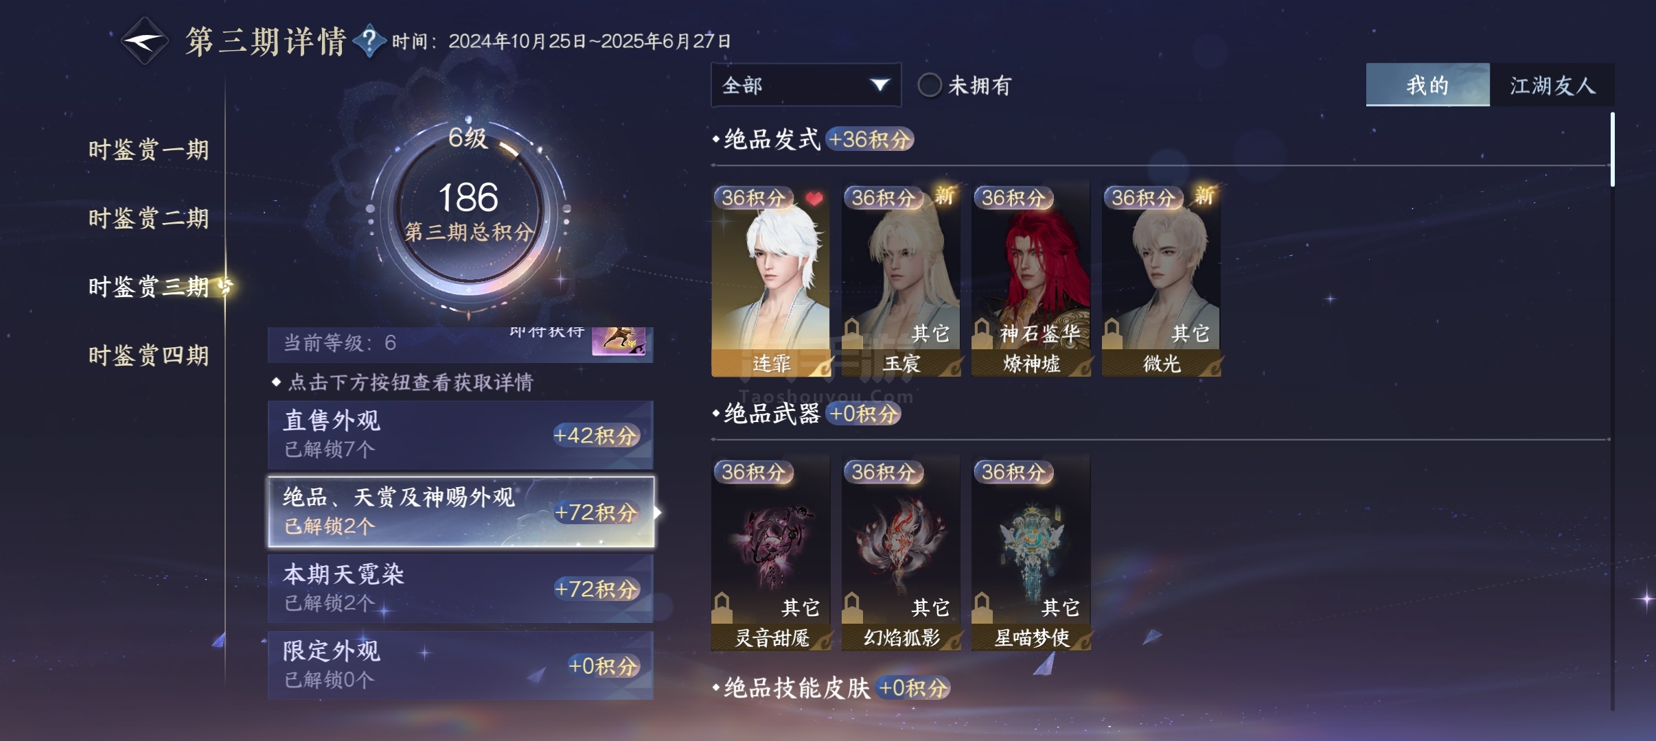1656x741 pixels.
Task: Switch to 江湖友人 tab
Action: coord(1552,85)
